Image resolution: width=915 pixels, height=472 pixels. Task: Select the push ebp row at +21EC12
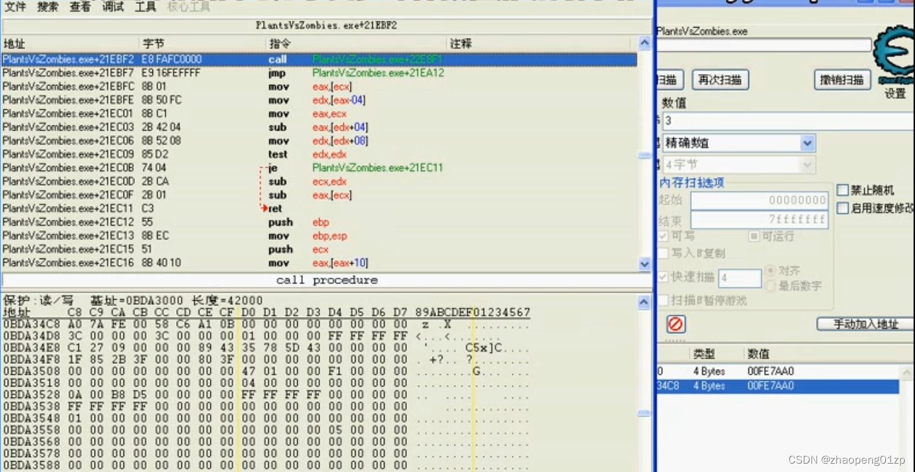[319, 222]
